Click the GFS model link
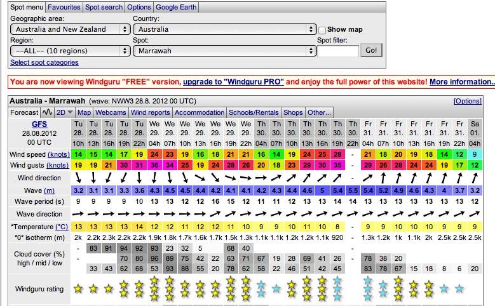 tap(39, 124)
